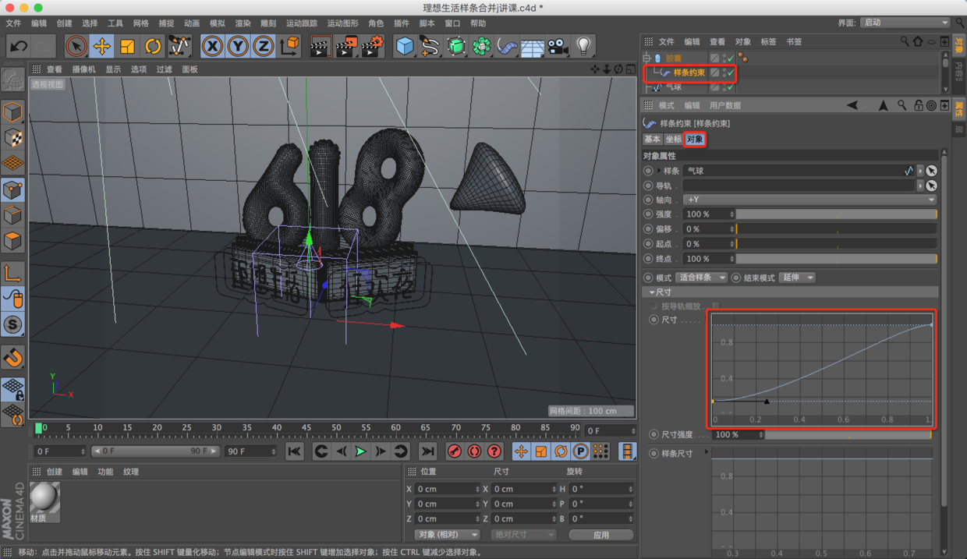The image size is (967, 559).
Task: Open 界面 启动 layout dropdown
Action: coord(905,23)
